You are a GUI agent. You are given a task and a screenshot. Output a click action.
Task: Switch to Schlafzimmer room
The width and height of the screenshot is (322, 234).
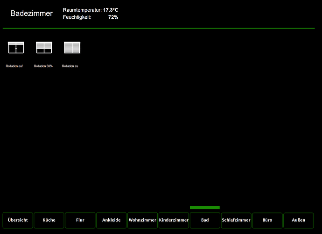click(x=236, y=220)
